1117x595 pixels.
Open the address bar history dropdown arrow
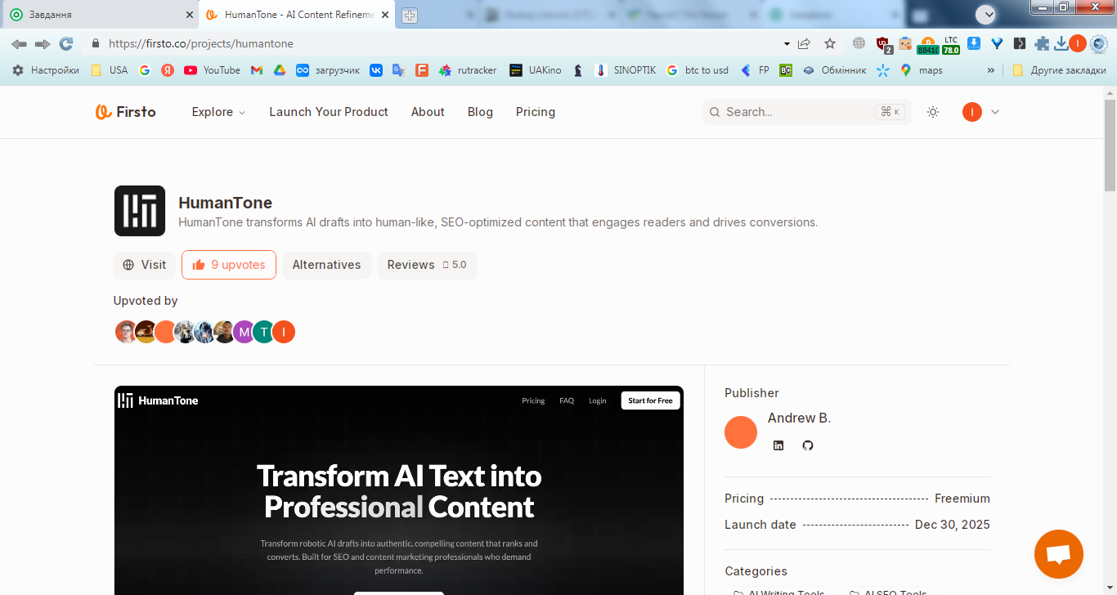[x=787, y=43]
